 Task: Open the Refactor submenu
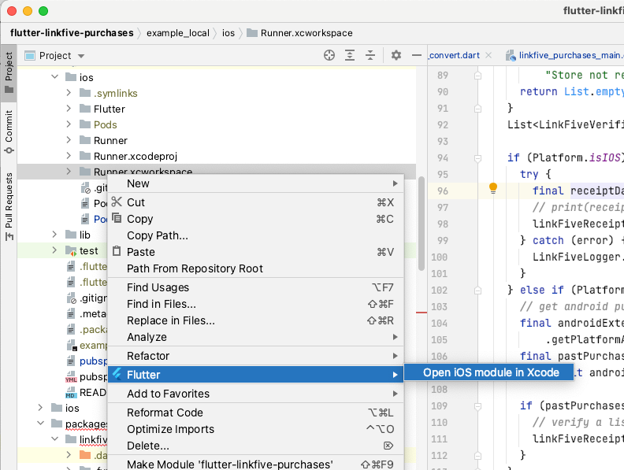255,356
